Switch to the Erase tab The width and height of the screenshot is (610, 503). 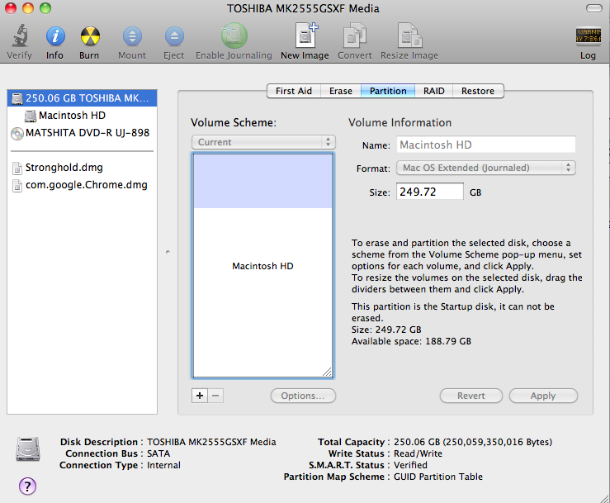coord(341,91)
